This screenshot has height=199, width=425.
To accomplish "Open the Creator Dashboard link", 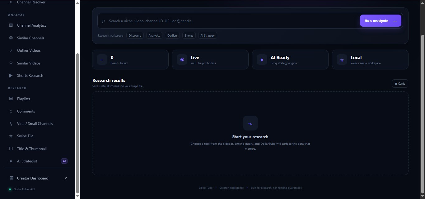I will [38, 178].
